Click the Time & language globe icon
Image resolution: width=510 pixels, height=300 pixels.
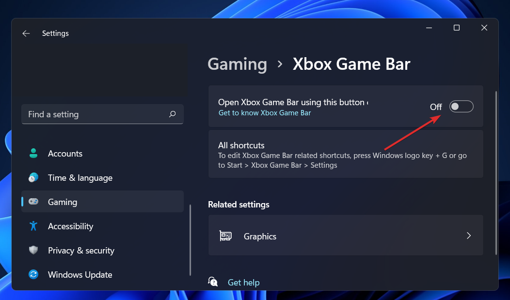click(x=33, y=177)
